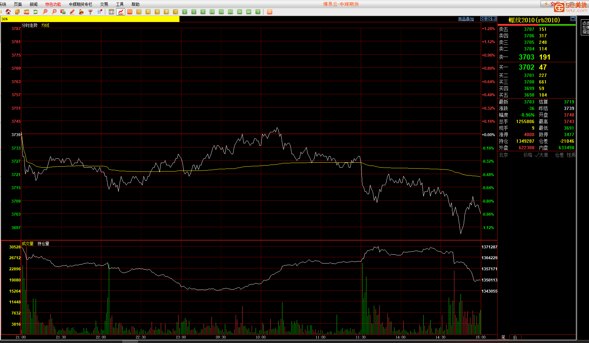Select the green Y period button
Screen dimensions: 589x343
coord(258,12)
